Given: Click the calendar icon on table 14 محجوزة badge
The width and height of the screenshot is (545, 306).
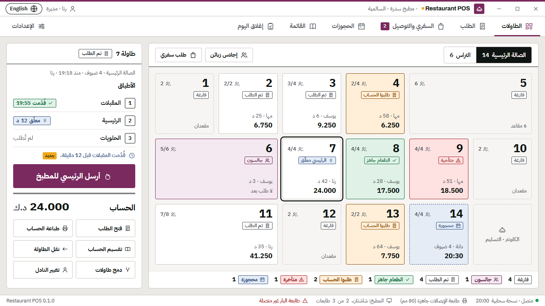Looking at the screenshot, I should click(x=458, y=226).
